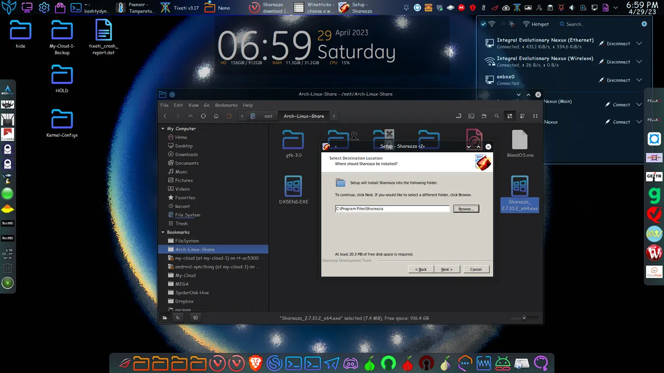Click Browse to choose install folder

coord(466,209)
